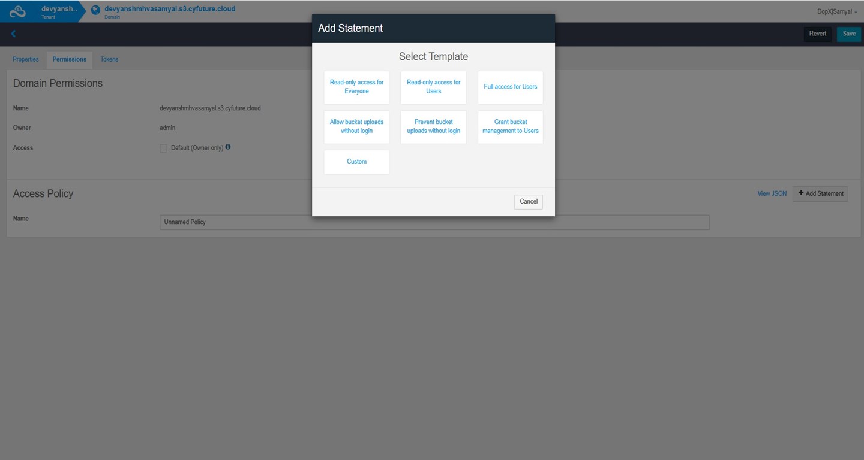Screen dimensions: 864x460
Task: Click the globe icon beside the Domain name
Action: 95,9
